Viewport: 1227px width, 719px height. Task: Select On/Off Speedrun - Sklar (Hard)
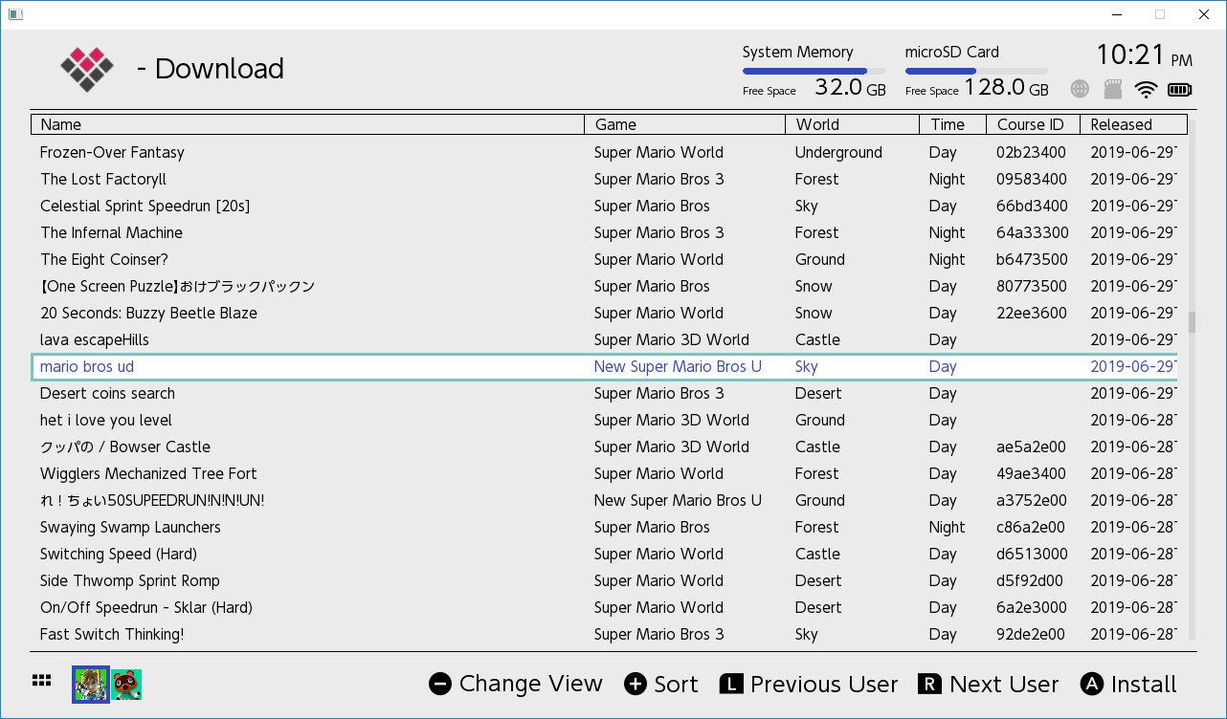[604, 607]
